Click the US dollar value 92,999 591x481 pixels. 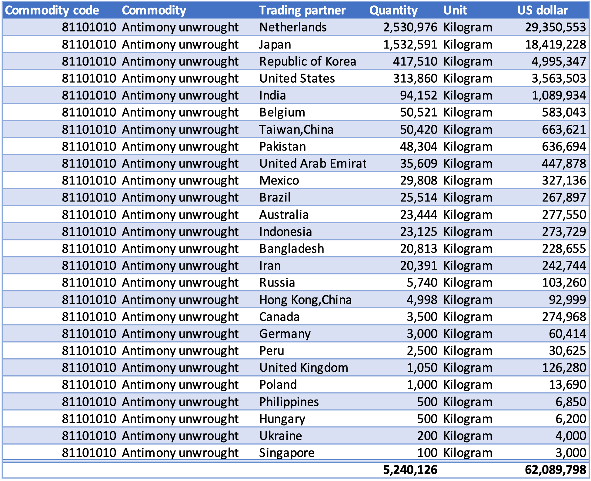pyautogui.click(x=567, y=300)
